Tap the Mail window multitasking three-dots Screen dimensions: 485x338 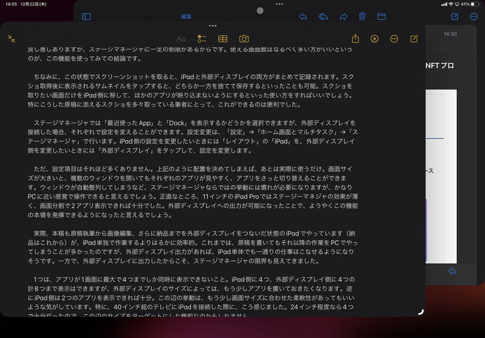(279, 4)
